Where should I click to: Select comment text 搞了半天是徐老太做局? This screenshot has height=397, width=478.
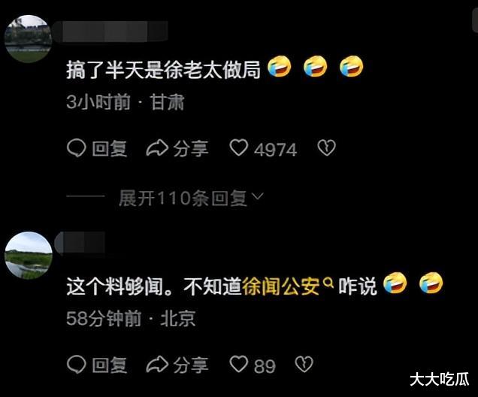coord(163,70)
